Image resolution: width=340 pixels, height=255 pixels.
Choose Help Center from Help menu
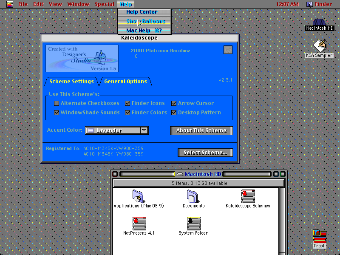(144, 12)
